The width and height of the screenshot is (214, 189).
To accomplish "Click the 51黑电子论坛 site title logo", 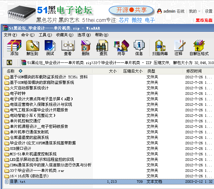I will 64,10.
